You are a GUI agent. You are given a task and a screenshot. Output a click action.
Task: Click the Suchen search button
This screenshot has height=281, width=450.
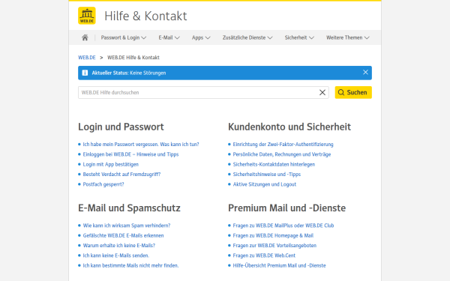353,92
